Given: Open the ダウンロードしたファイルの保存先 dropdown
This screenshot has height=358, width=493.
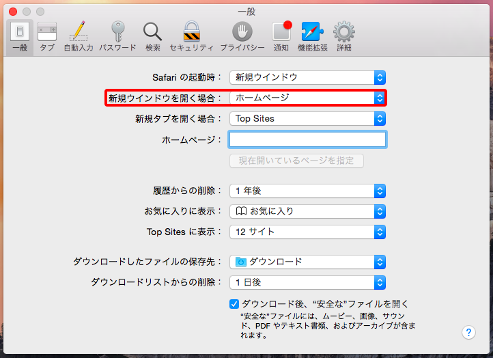Looking at the screenshot, I should [x=307, y=262].
